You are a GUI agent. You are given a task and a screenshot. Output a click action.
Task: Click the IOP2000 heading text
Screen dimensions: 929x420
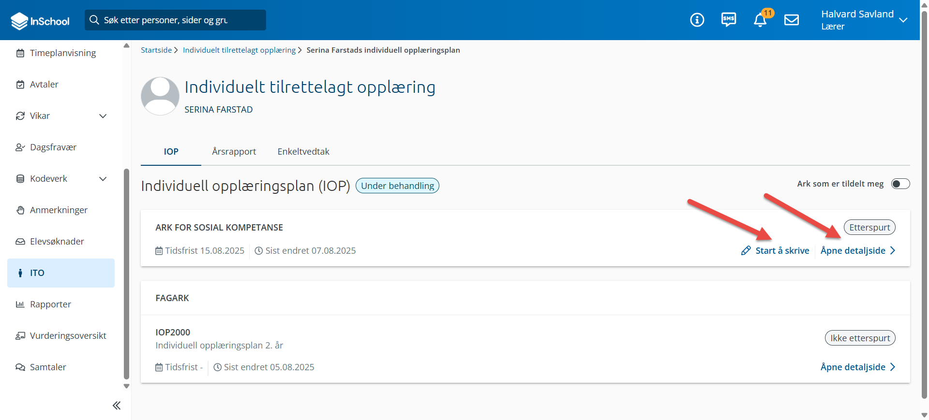tap(173, 332)
